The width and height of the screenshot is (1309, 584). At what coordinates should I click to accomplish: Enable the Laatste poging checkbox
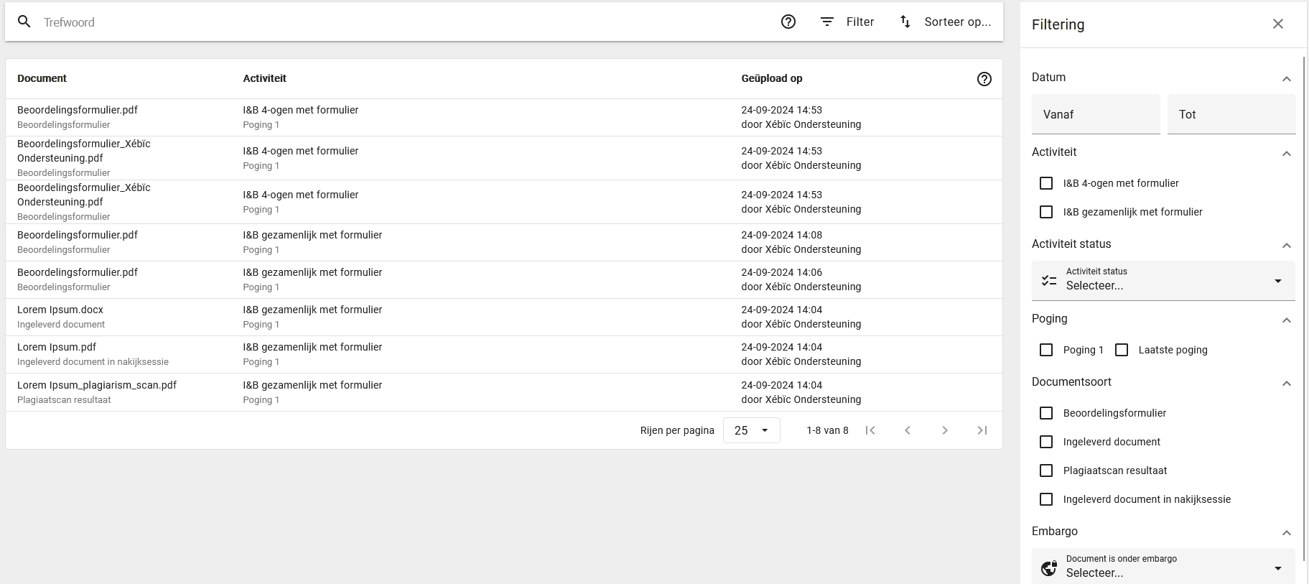point(1122,350)
